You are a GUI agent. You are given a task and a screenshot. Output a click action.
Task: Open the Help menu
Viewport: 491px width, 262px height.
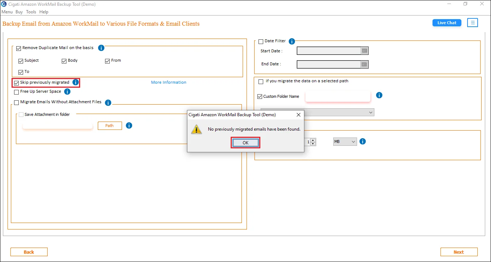pyautogui.click(x=44, y=12)
